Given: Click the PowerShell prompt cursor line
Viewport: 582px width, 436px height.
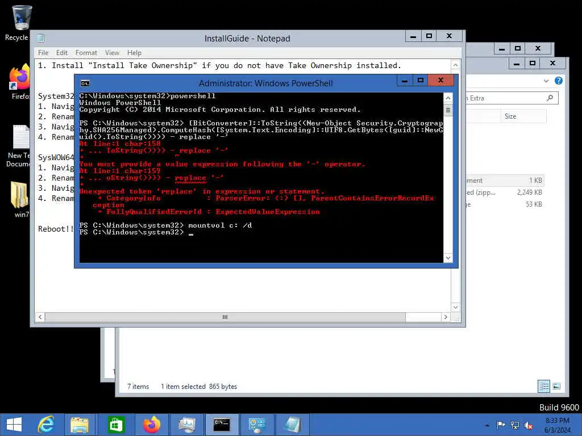Looking at the screenshot, I should (136, 232).
